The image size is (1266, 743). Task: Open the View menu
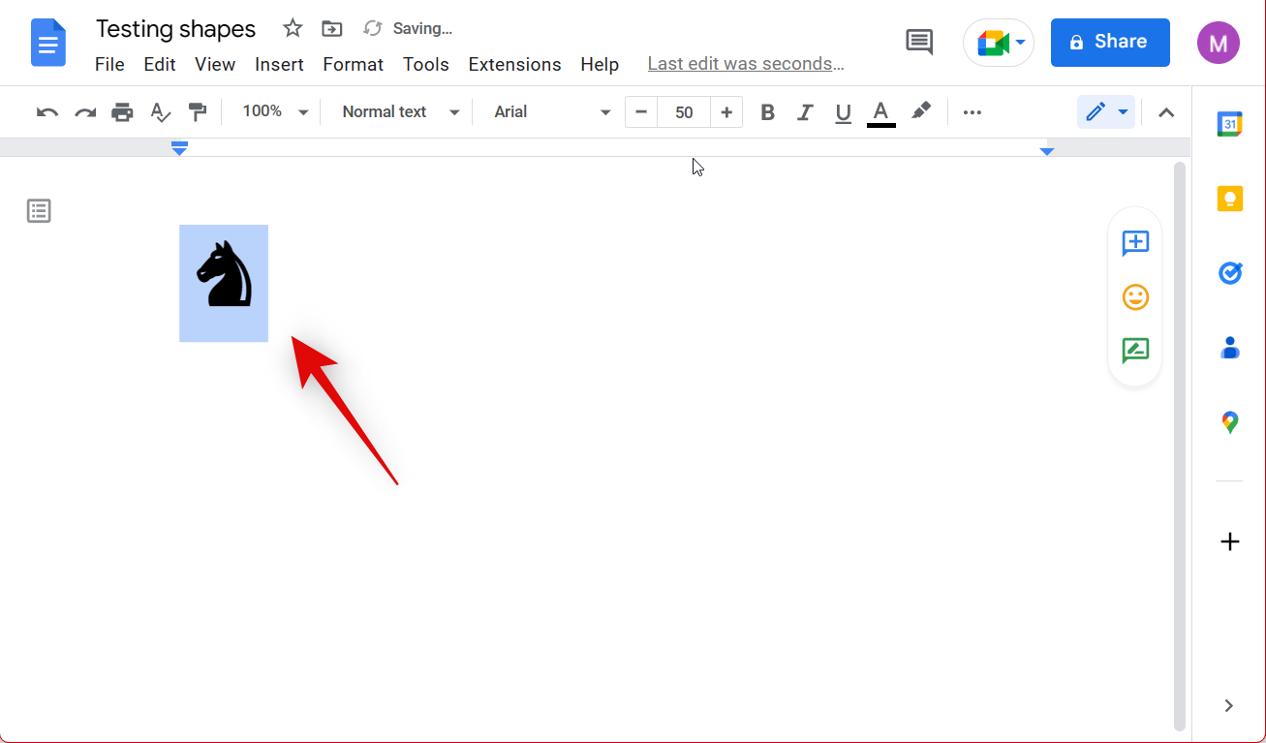point(215,64)
